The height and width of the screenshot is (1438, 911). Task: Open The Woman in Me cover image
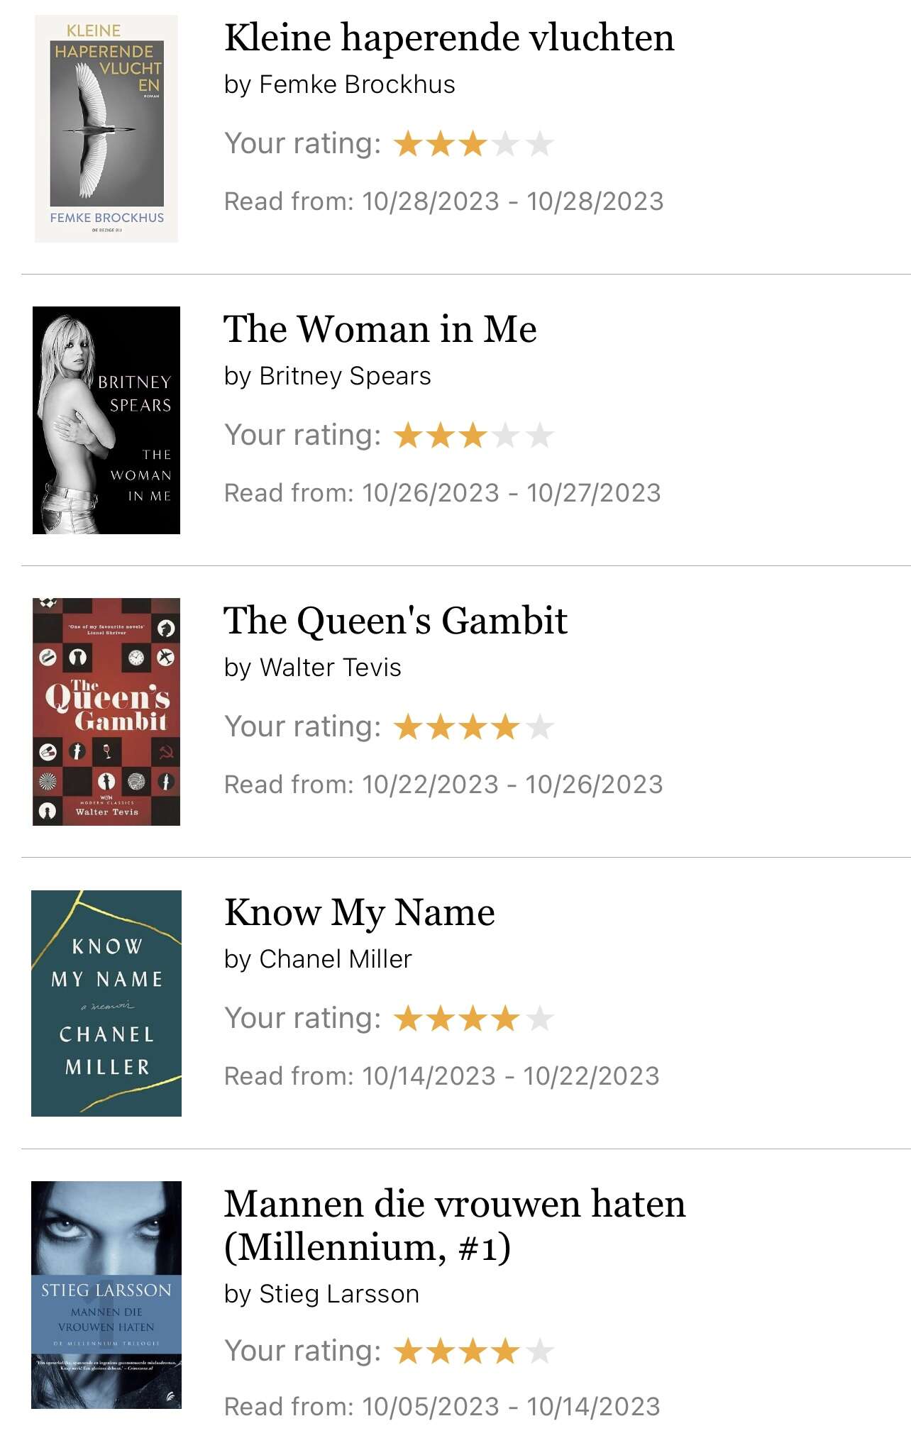[x=106, y=420]
